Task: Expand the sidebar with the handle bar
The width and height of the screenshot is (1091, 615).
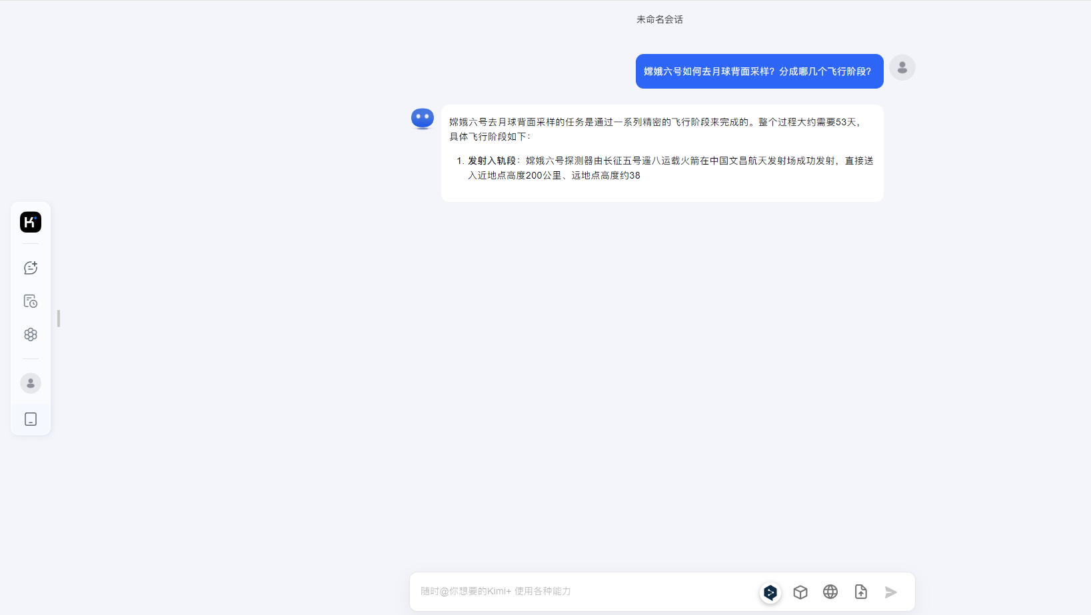Action: 59,318
